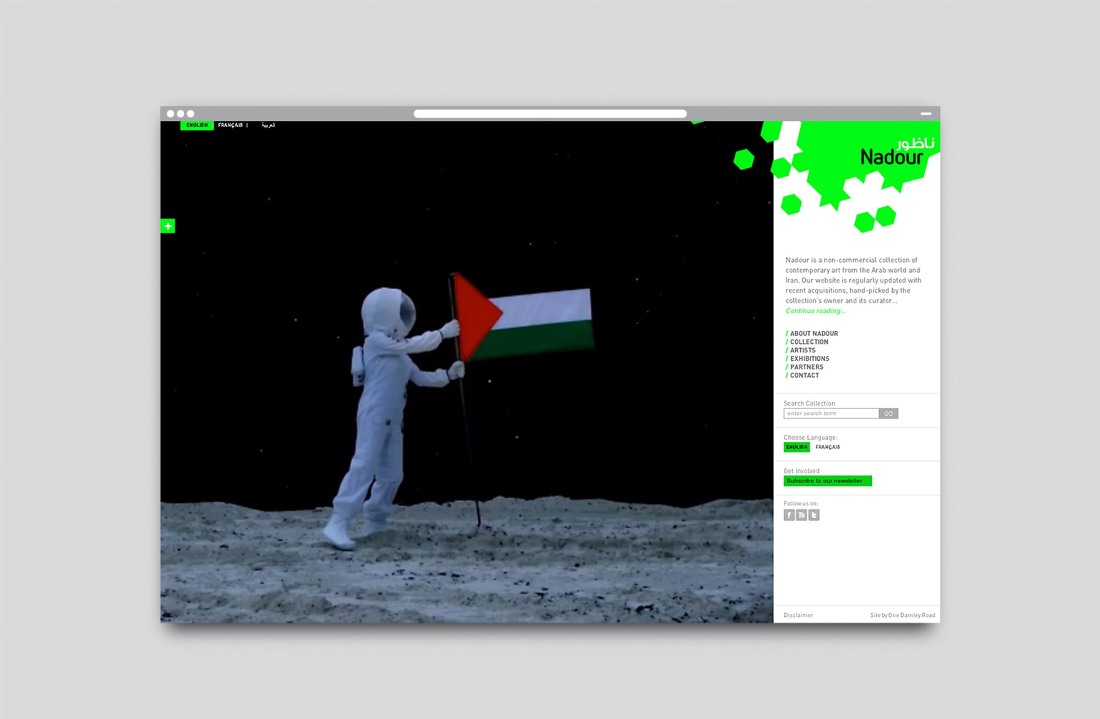1100x719 pixels.
Task: Click the search collection text field
Action: [x=831, y=414]
